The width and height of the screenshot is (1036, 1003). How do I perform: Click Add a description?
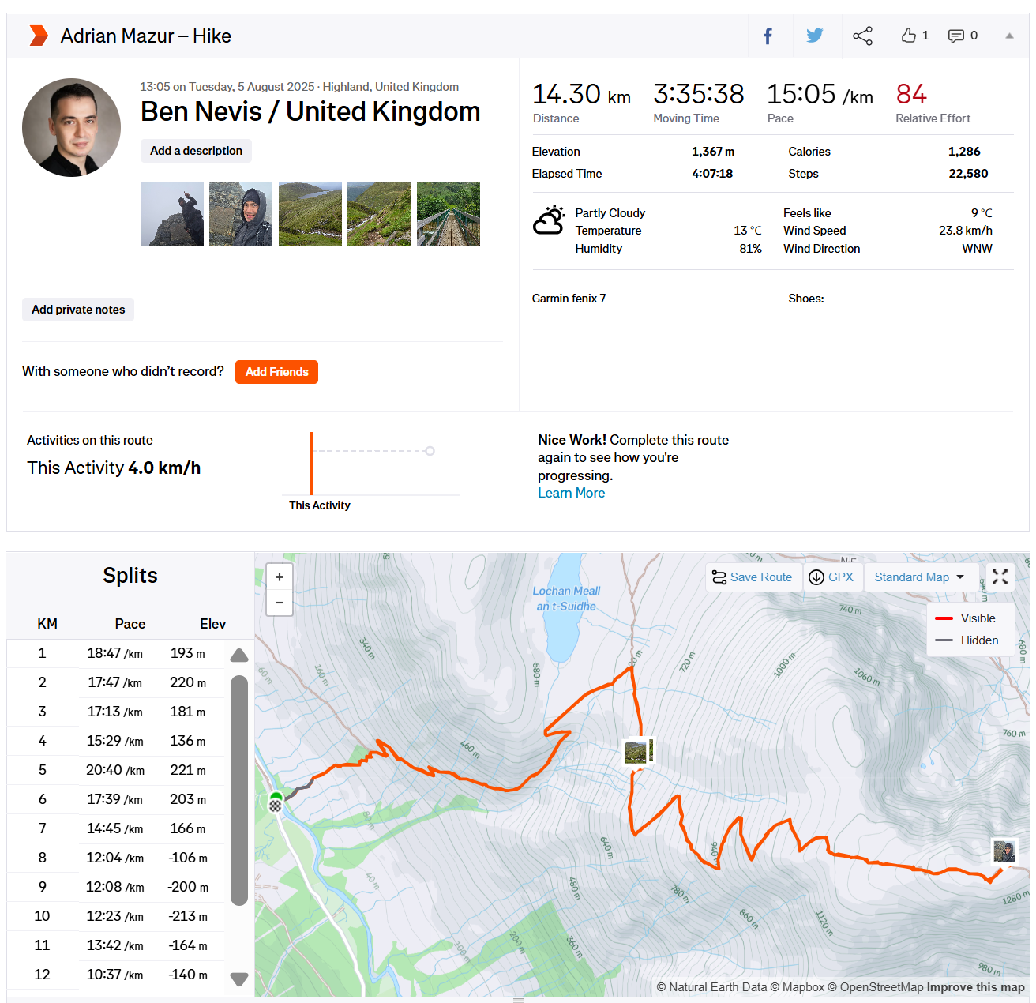(196, 151)
